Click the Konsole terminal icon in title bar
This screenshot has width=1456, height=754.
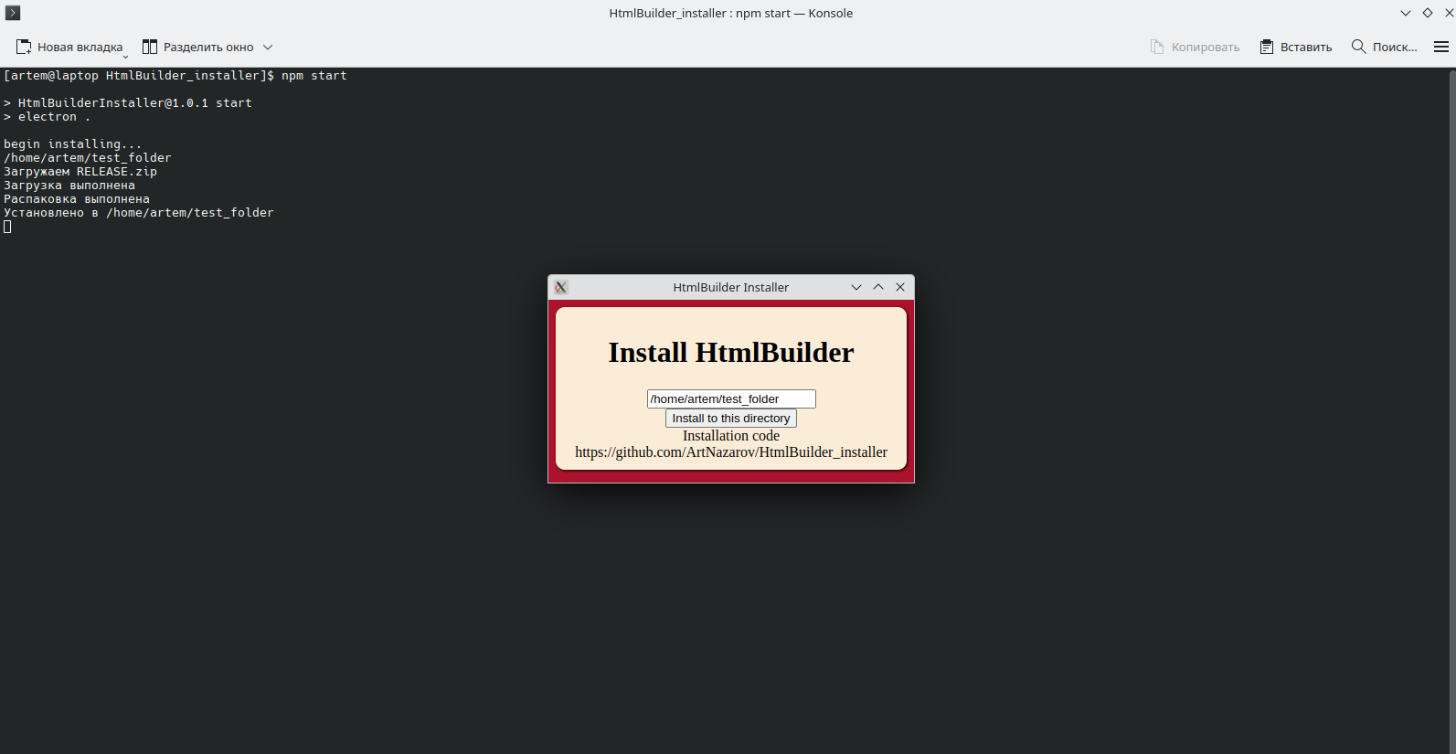point(13,13)
